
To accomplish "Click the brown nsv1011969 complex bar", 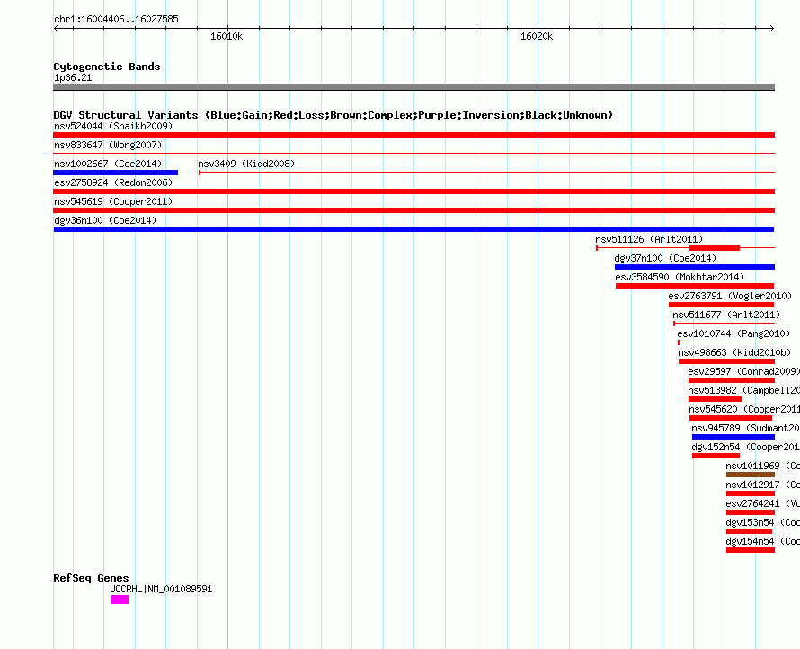I will [x=751, y=475].
